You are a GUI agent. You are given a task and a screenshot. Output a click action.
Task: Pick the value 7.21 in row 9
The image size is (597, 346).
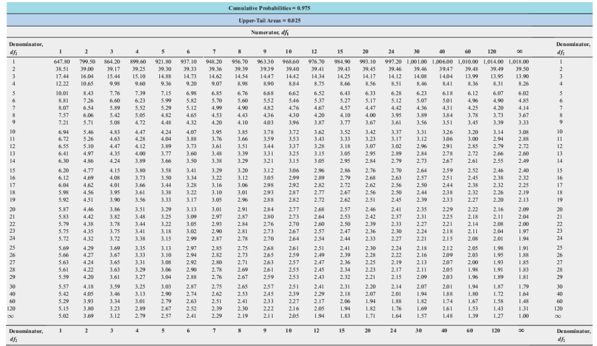63,123
